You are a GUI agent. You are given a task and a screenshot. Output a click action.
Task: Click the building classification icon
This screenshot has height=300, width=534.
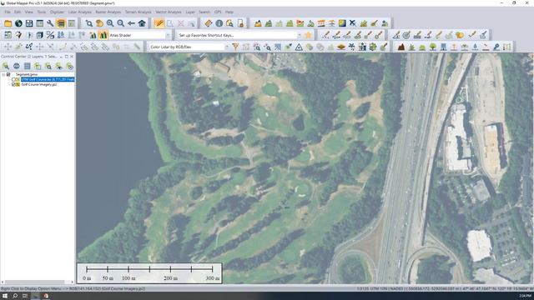coord(443,47)
